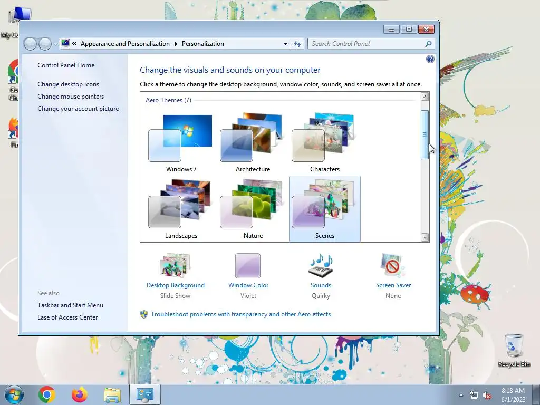Open Change mouse pointers
The height and width of the screenshot is (405, 540).
tap(71, 97)
